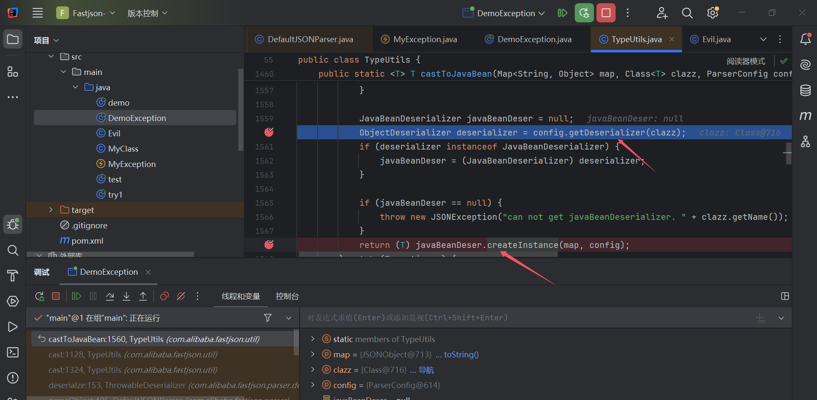Click the navigate link beside clazz
The image size is (817, 400).
point(426,370)
